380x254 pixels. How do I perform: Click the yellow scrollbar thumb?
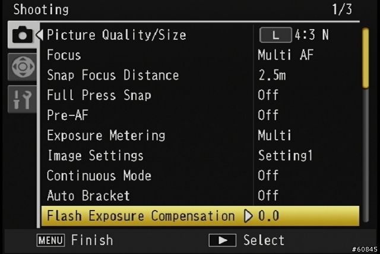tap(366, 58)
